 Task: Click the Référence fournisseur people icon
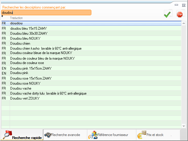tap(93, 135)
